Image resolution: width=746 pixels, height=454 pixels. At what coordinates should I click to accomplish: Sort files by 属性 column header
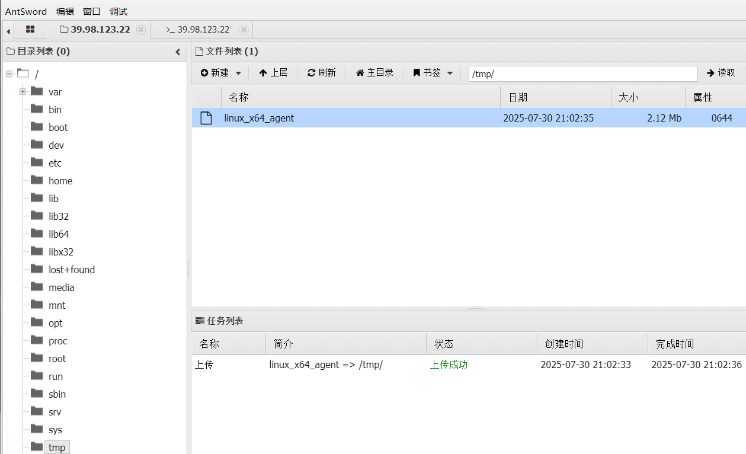pos(716,97)
